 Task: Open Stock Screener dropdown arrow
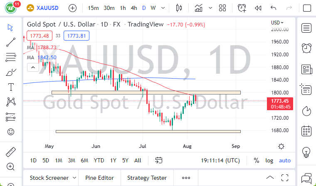coord(74,178)
